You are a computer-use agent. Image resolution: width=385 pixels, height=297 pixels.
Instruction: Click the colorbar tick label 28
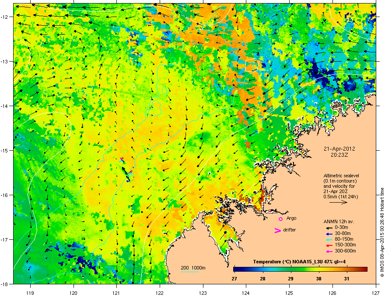click(262, 279)
